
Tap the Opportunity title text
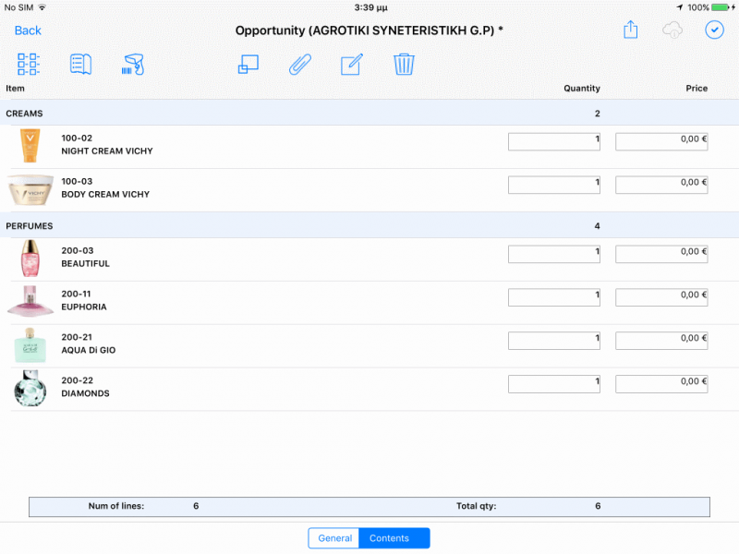click(x=369, y=30)
